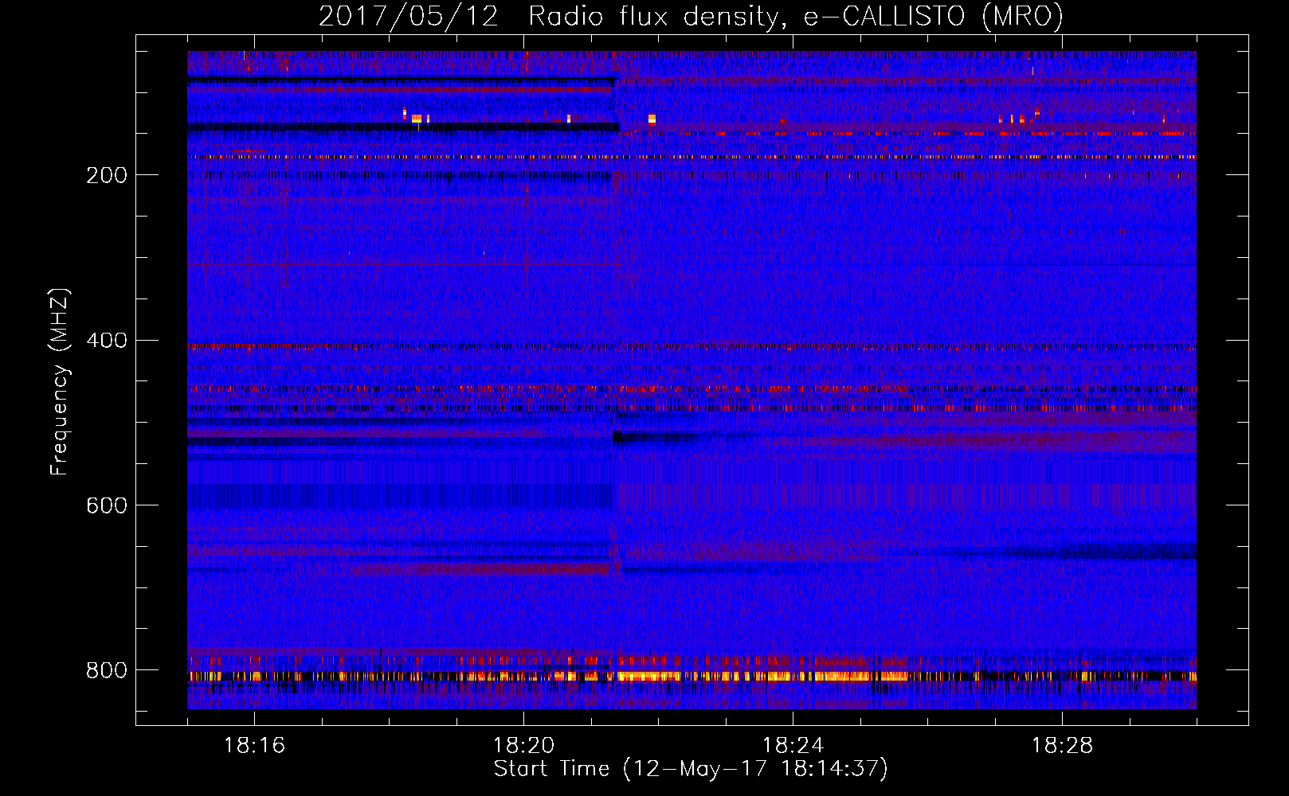Click the 18:20 time tick label

(523, 745)
